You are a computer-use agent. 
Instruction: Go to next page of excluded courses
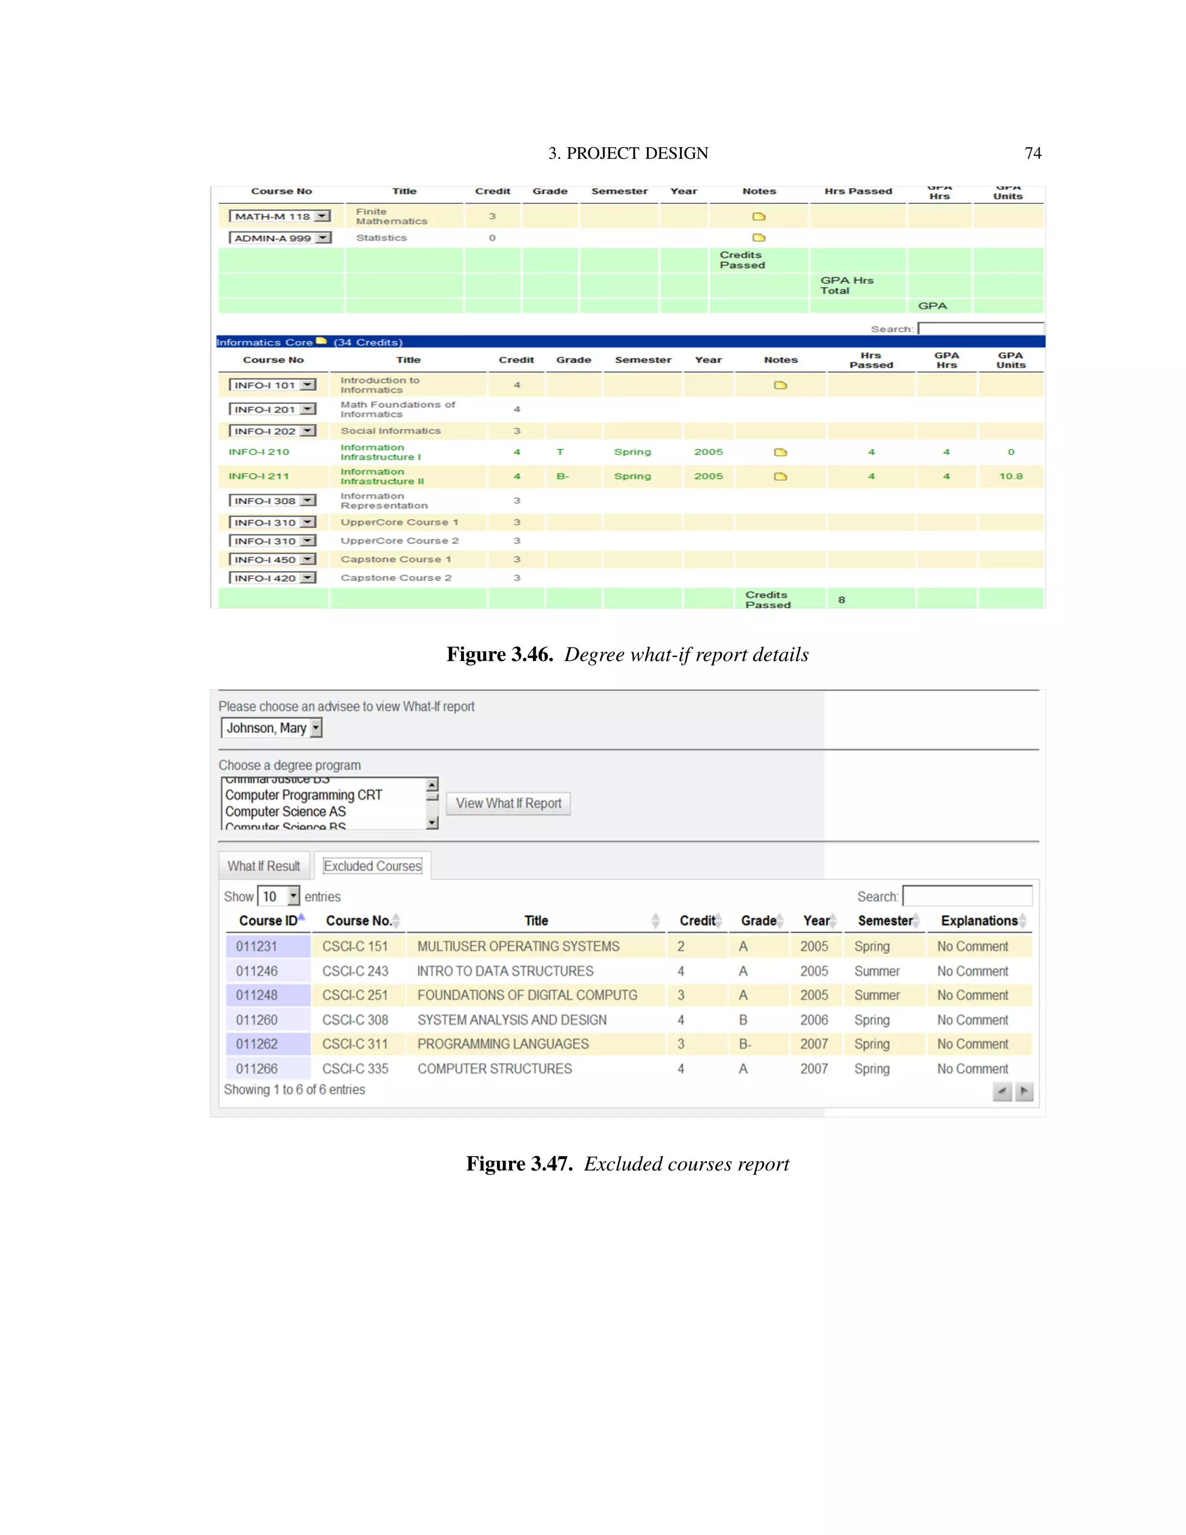[1024, 1091]
